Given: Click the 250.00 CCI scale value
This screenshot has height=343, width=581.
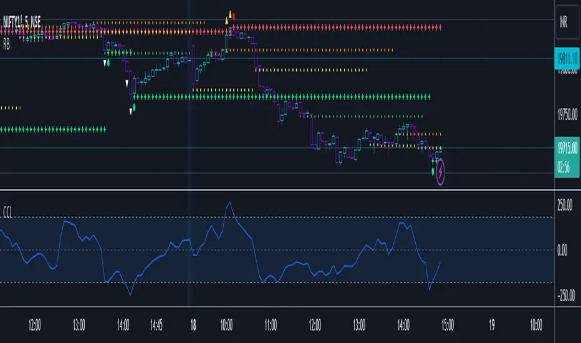Looking at the screenshot, I should click(565, 205).
